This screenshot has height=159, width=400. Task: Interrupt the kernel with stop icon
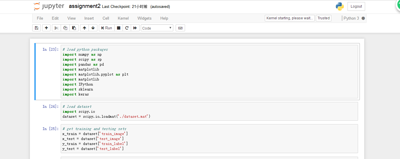pos(118,28)
